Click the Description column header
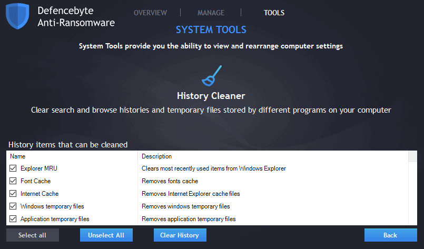Image resolution: width=424 pixels, height=249 pixels. (273, 156)
